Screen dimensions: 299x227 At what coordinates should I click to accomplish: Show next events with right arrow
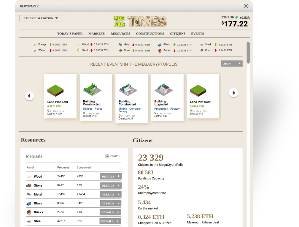(x=233, y=93)
